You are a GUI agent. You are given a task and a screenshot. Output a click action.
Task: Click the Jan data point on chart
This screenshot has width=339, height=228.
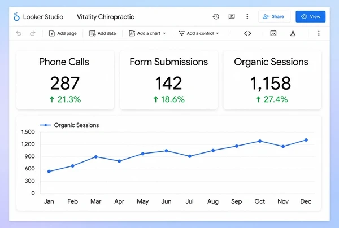49,172
